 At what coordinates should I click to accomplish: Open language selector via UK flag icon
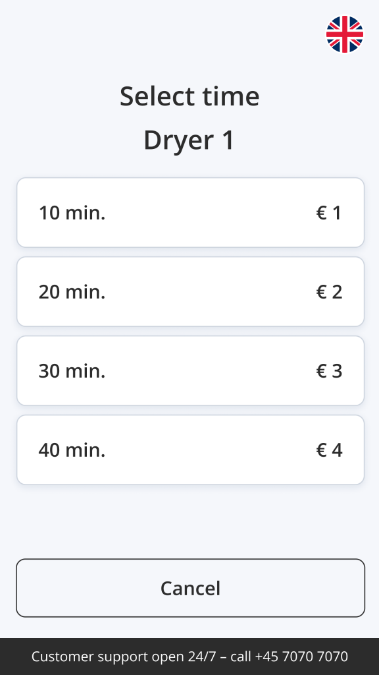click(345, 34)
